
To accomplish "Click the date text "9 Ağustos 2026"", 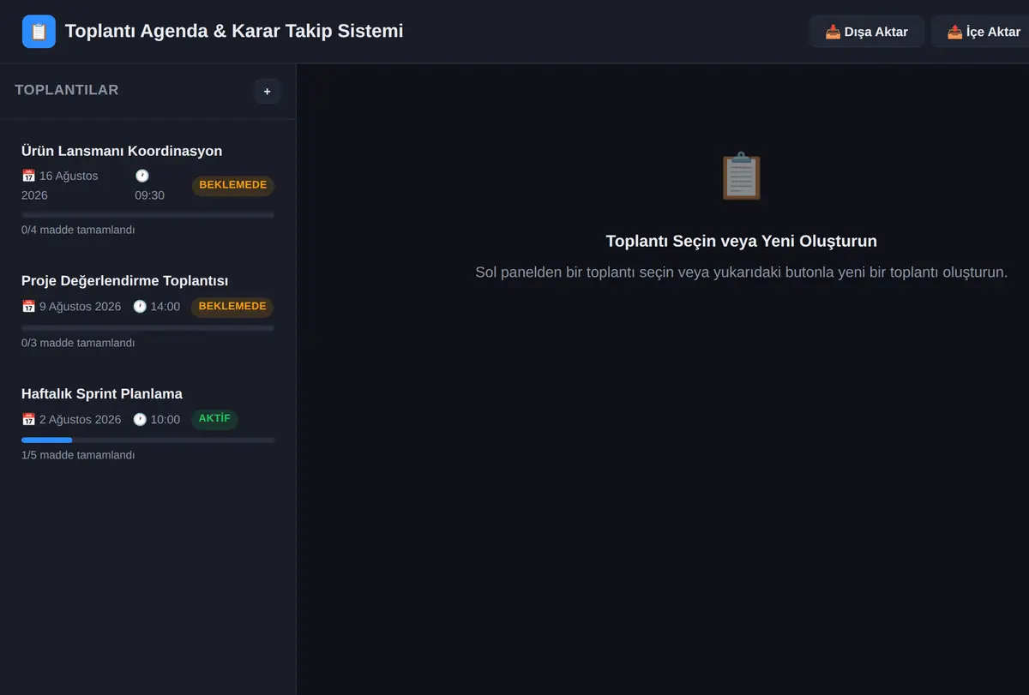I will coord(80,306).
